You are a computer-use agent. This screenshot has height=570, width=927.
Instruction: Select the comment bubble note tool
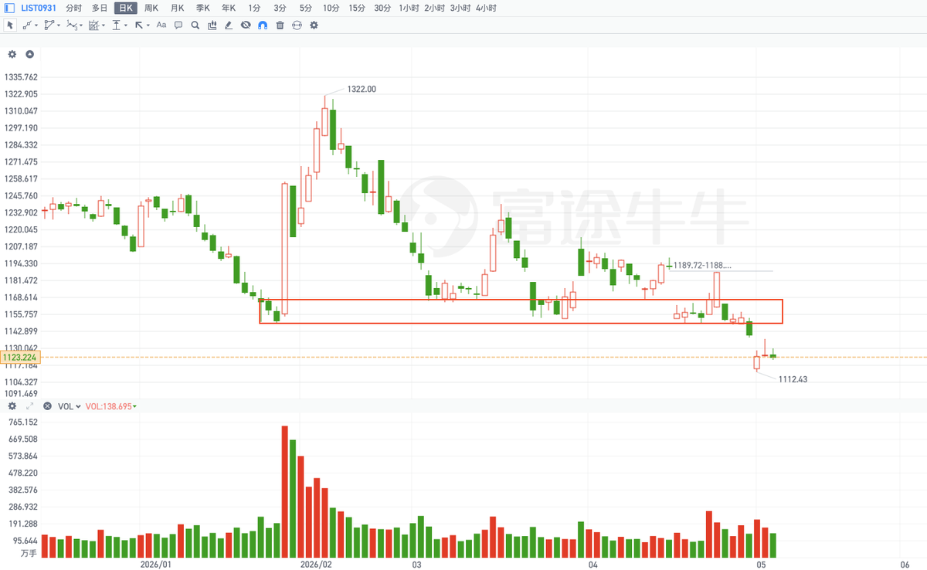(x=178, y=25)
